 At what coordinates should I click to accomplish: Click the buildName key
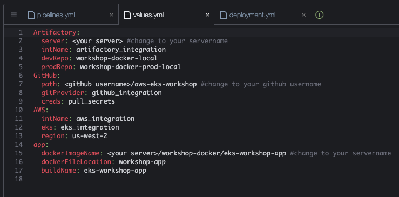59,171
